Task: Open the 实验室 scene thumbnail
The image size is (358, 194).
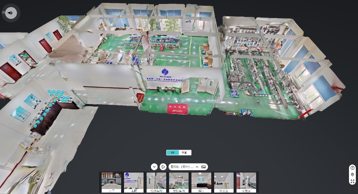Action: click(x=246, y=182)
